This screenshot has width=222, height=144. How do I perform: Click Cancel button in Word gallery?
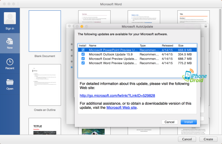coord(187,139)
